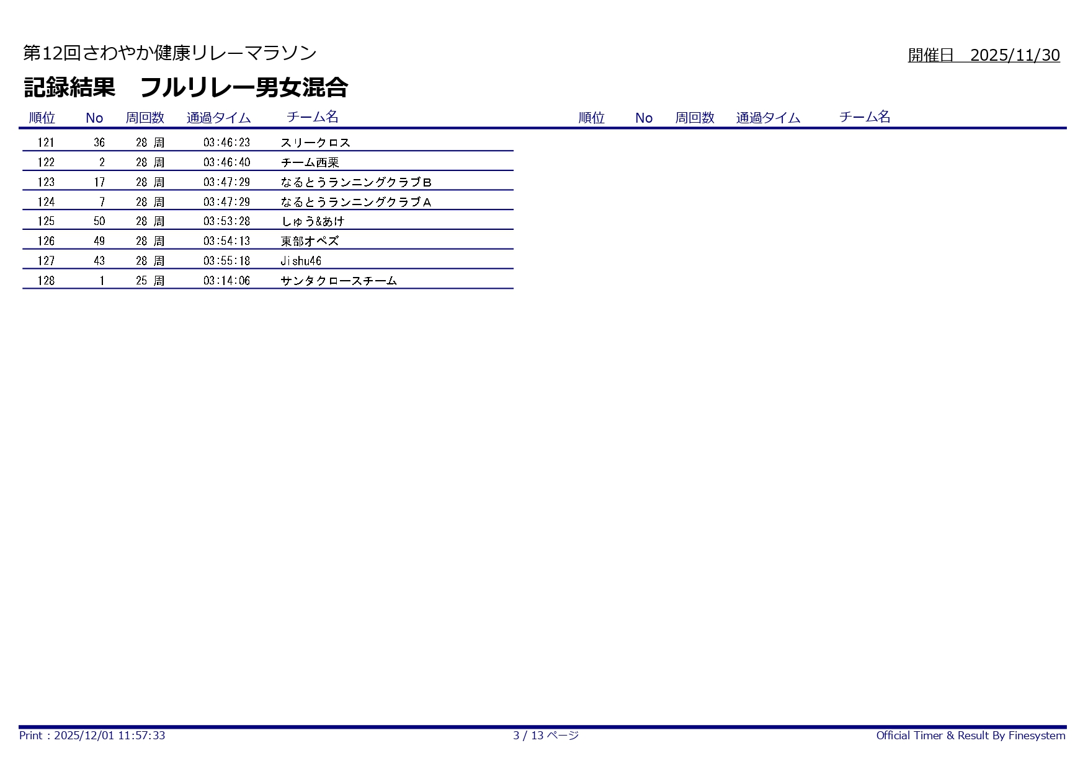
Task: Click the 通過タイム column header
Action: [217, 117]
